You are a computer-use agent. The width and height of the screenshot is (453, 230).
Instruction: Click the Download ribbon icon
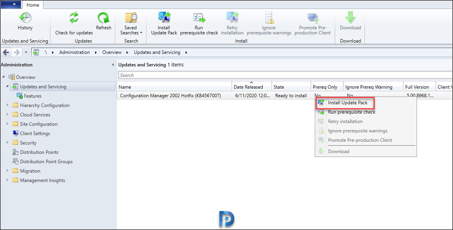[350, 21]
